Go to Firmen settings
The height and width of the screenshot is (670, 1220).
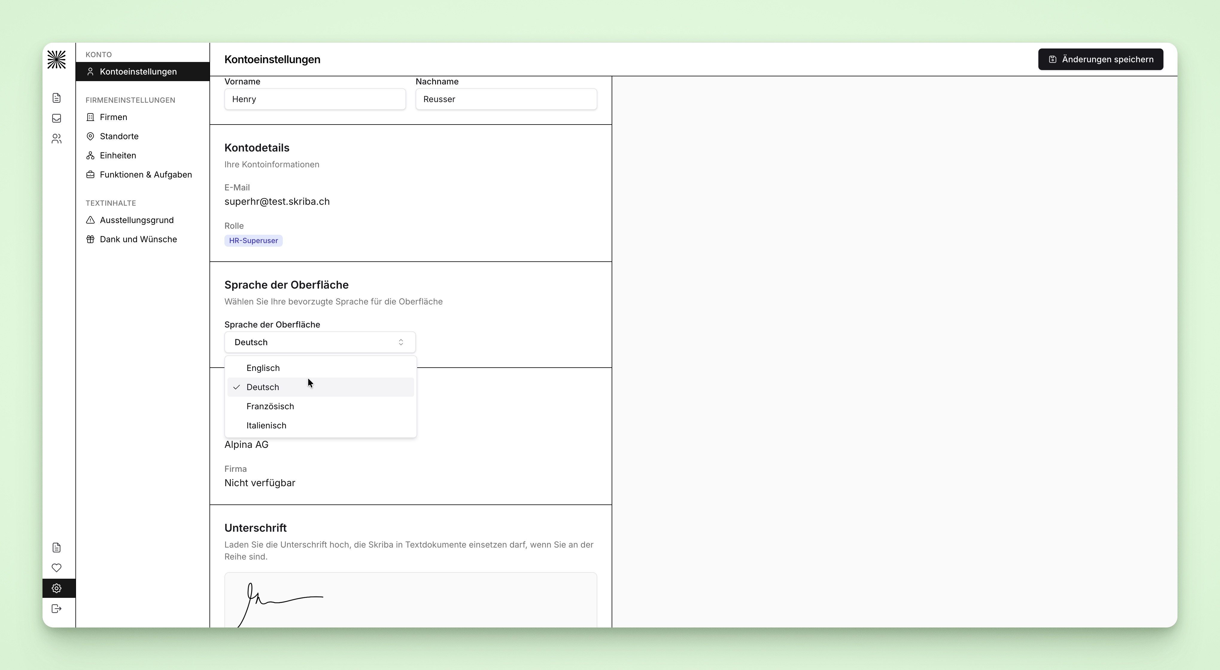[x=142, y=117]
